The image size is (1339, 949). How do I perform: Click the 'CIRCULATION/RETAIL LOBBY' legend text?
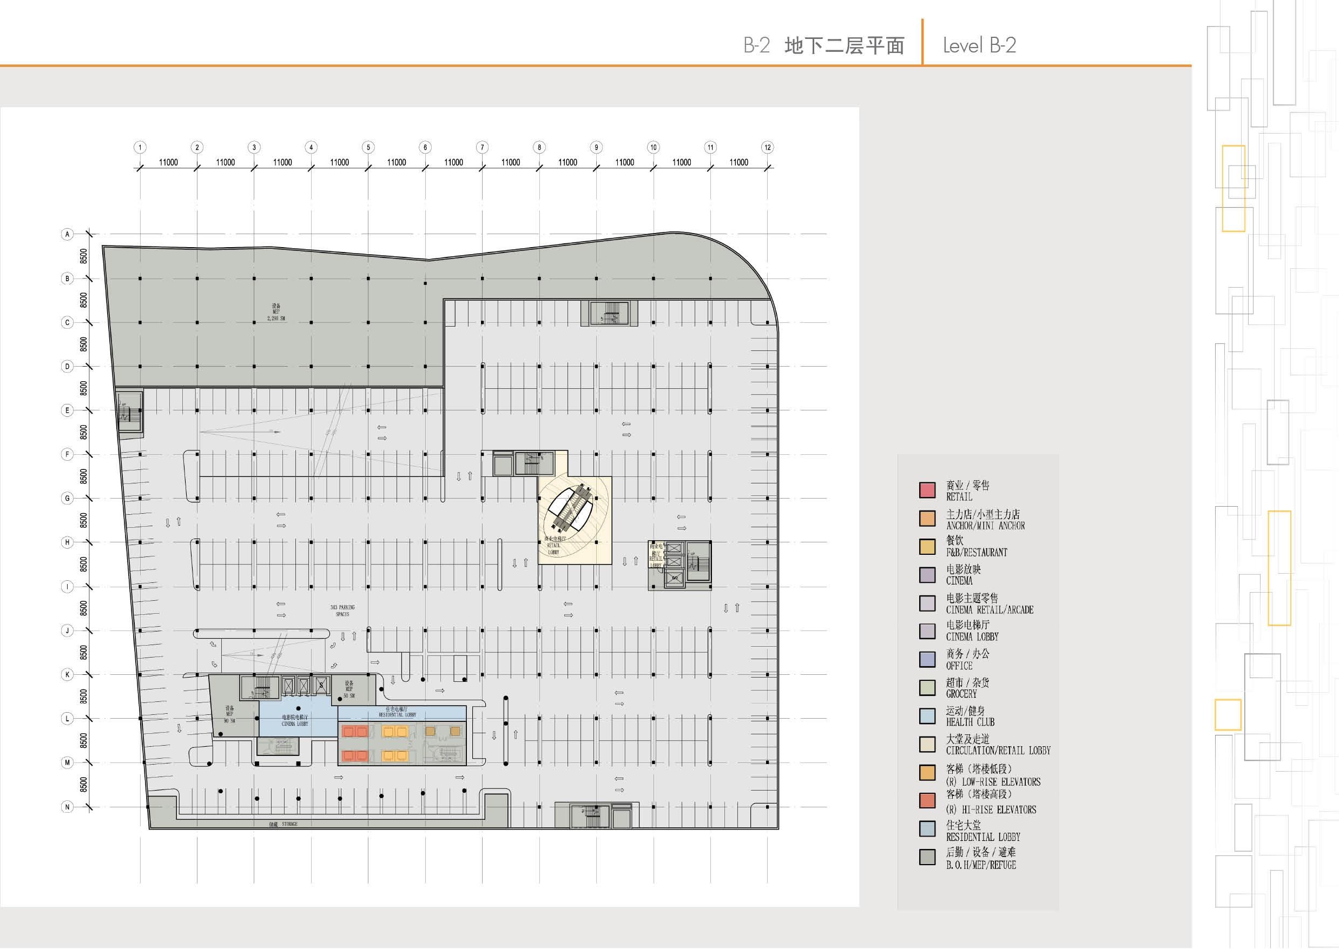pos(998,751)
